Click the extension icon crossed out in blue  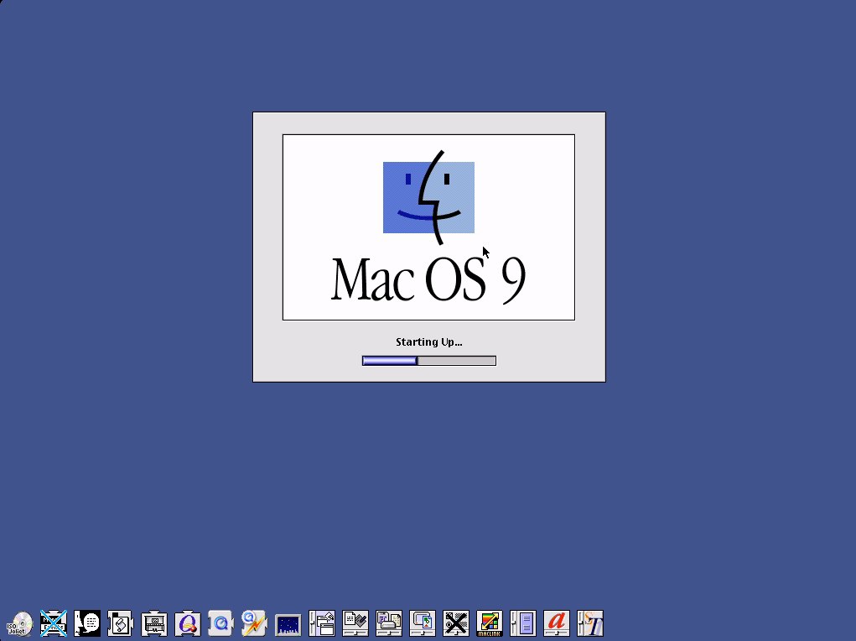[x=54, y=623]
